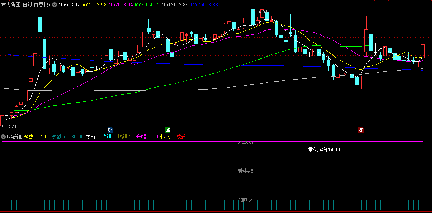Click the red 成妖 label

(x=183, y=137)
